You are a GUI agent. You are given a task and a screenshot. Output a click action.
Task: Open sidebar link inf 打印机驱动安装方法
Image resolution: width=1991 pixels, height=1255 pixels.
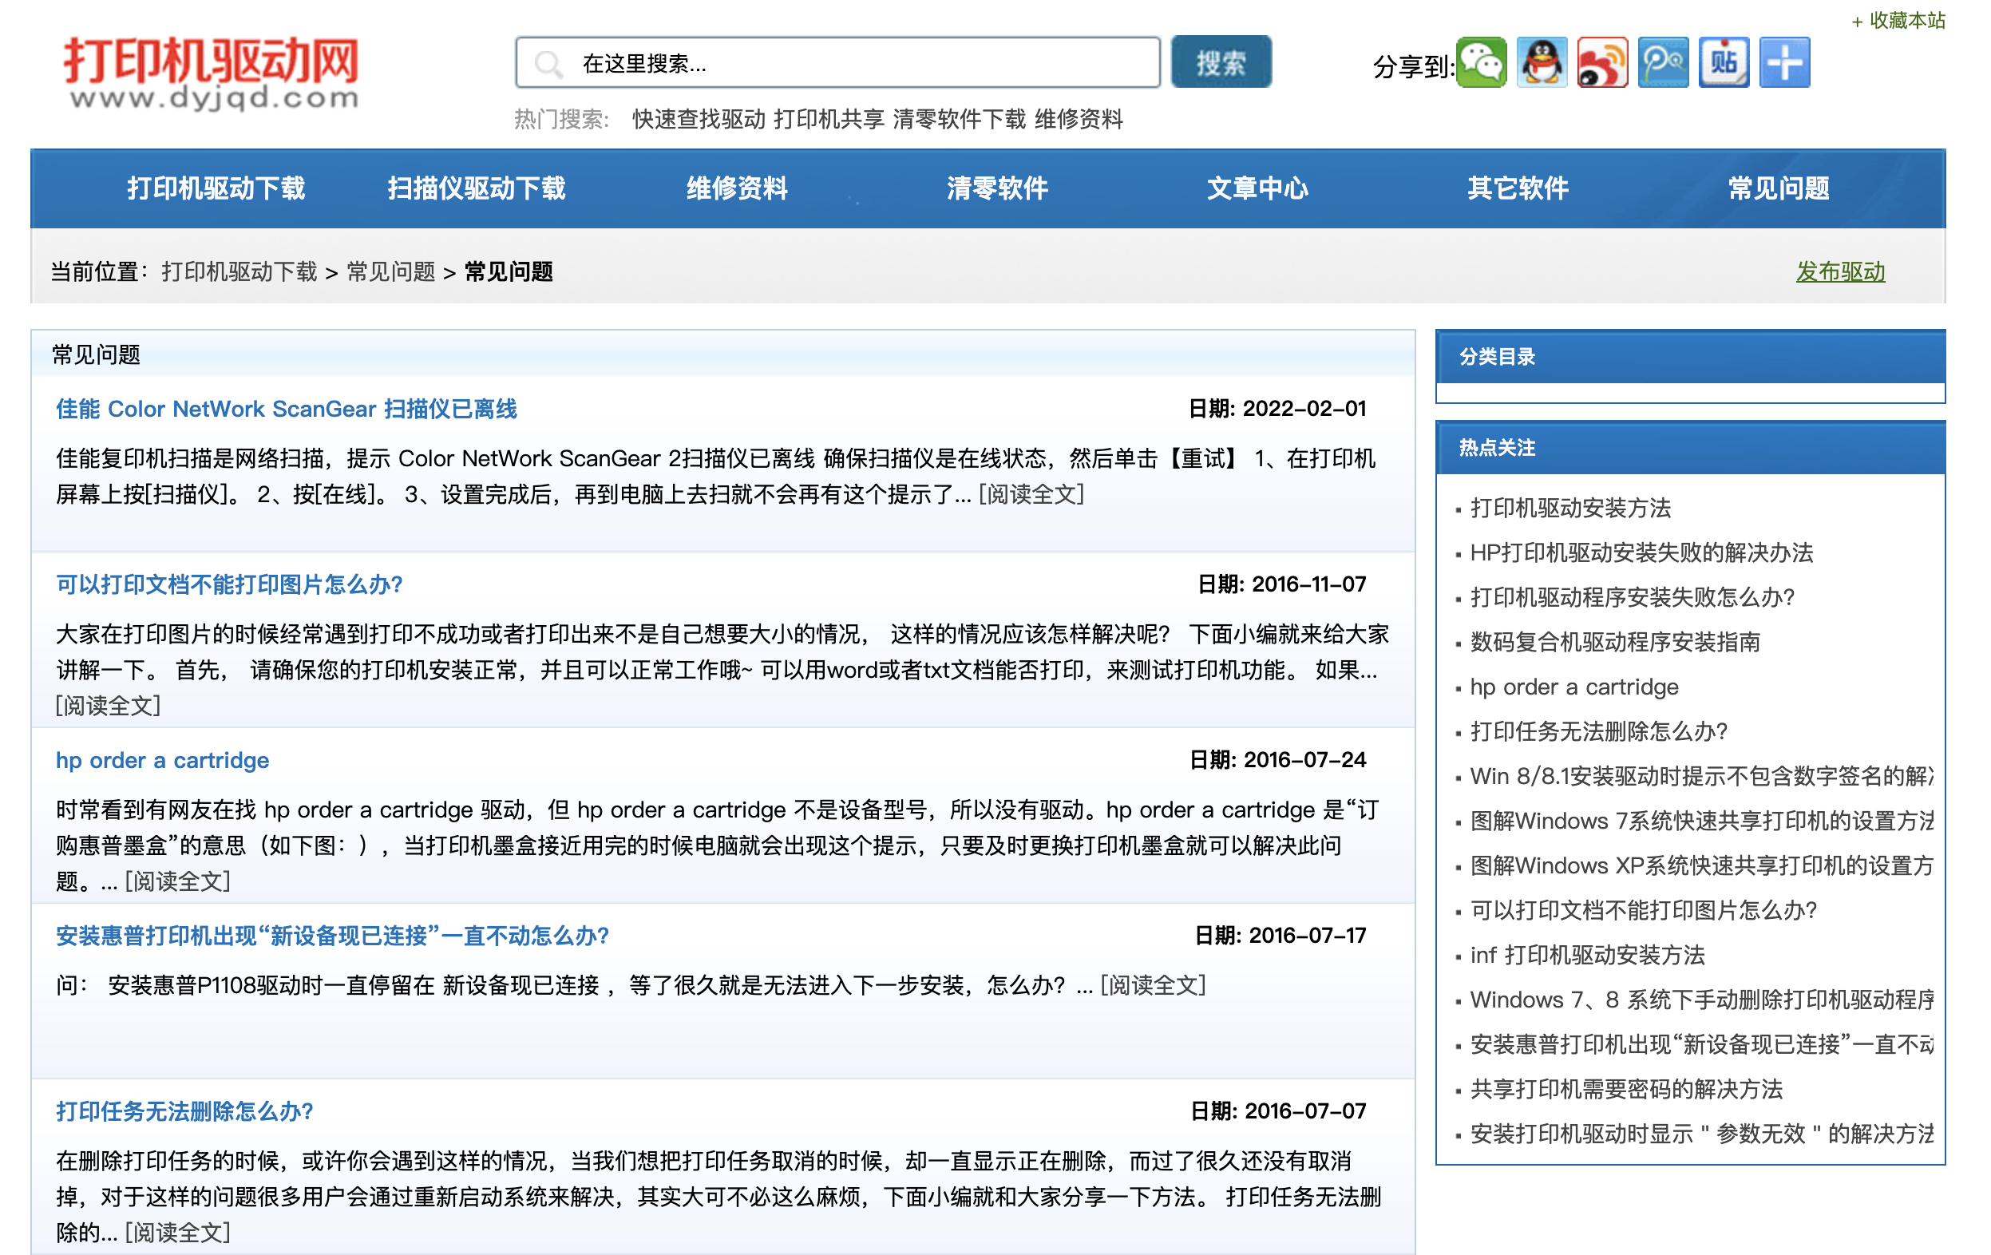1588,955
